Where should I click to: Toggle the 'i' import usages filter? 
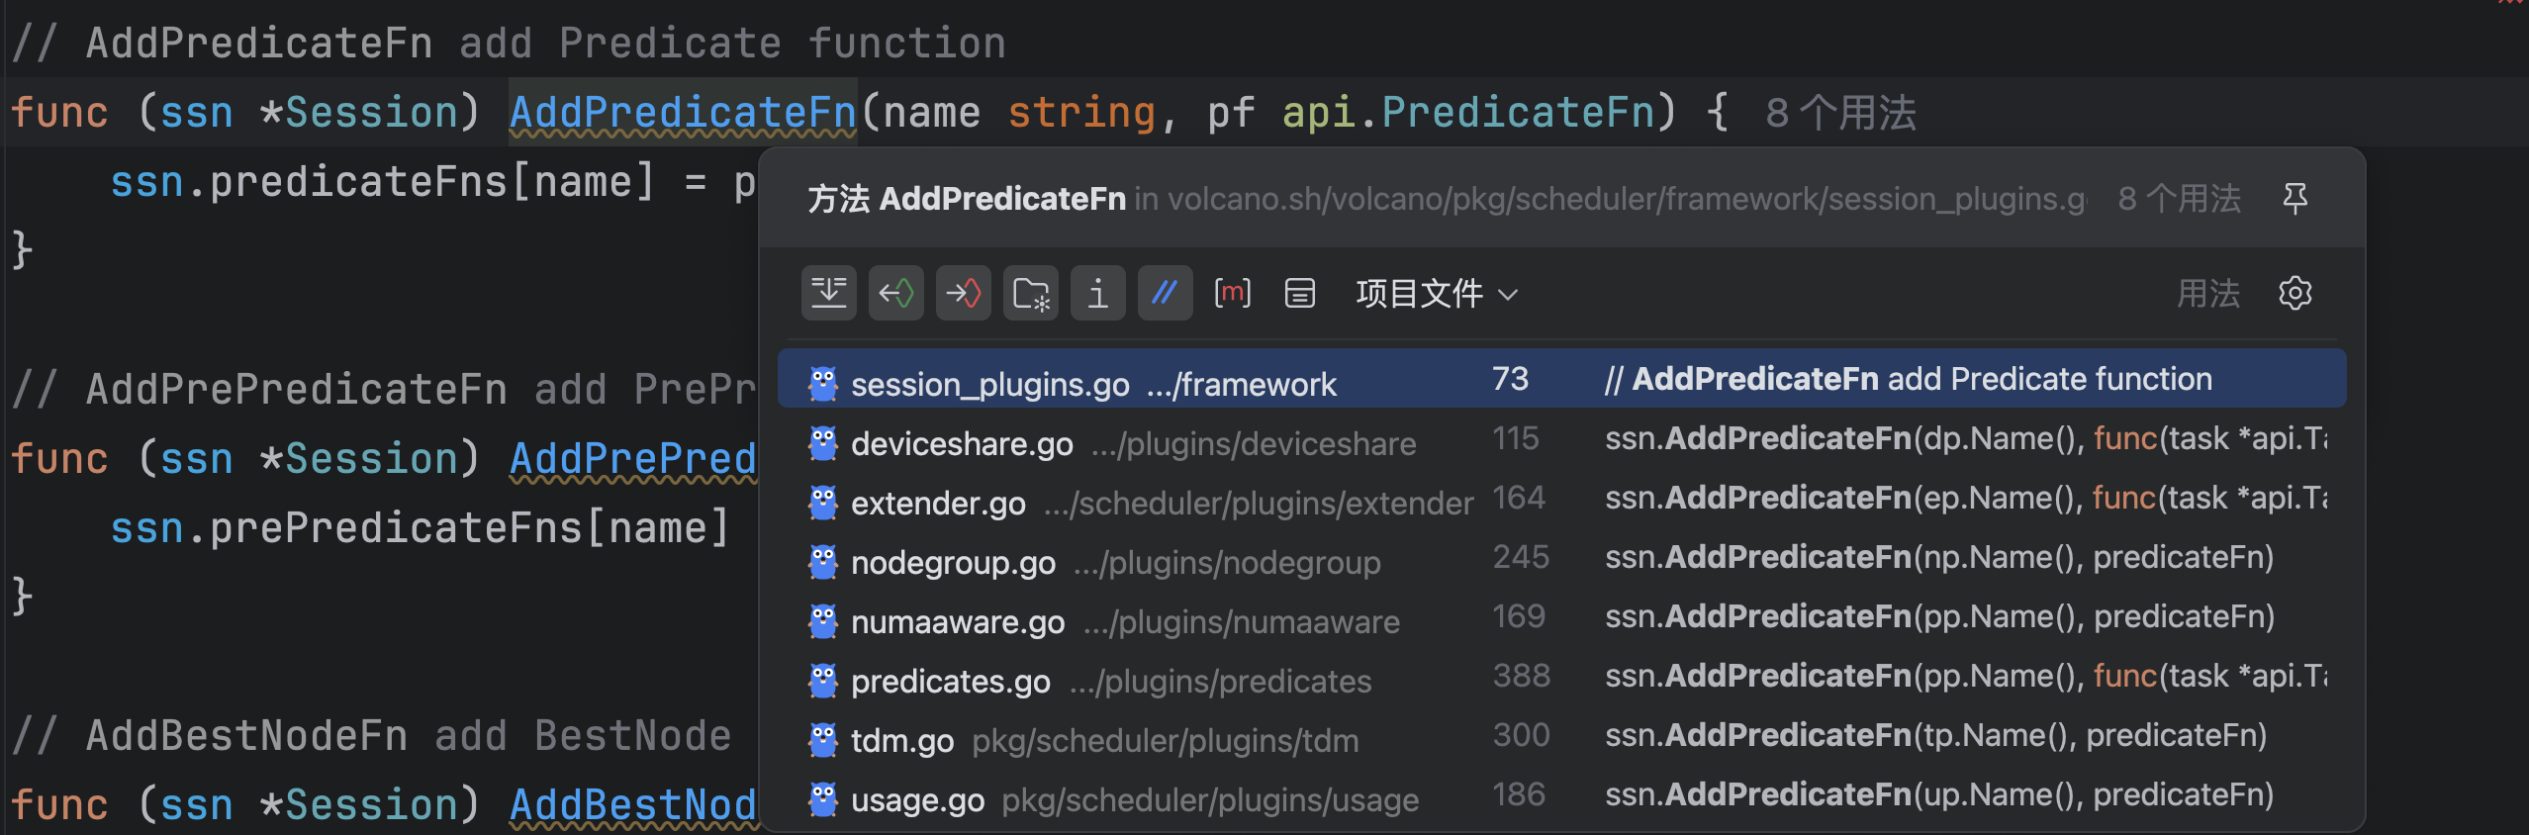click(1097, 293)
